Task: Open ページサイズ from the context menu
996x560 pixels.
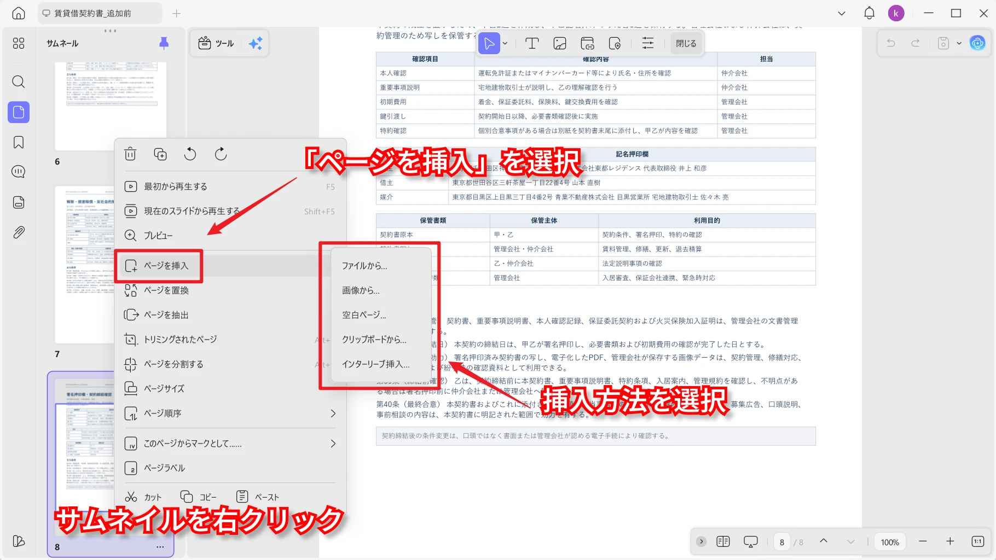Action: pyautogui.click(x=230, y=389)
